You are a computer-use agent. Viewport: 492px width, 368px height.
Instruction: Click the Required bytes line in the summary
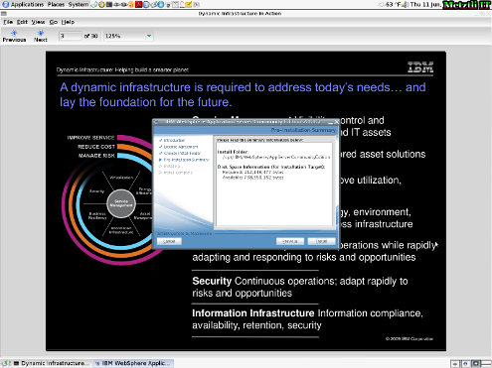(252, 173)
